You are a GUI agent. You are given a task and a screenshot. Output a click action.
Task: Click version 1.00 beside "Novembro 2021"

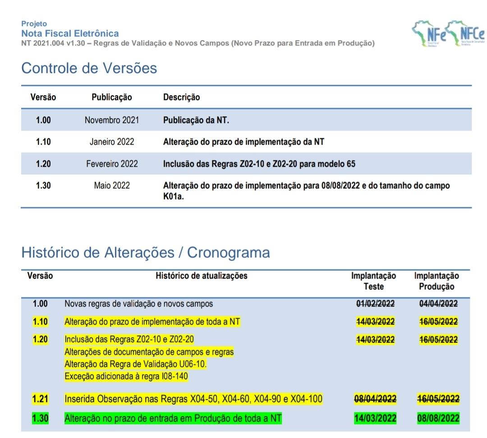[x=43, y=120]
